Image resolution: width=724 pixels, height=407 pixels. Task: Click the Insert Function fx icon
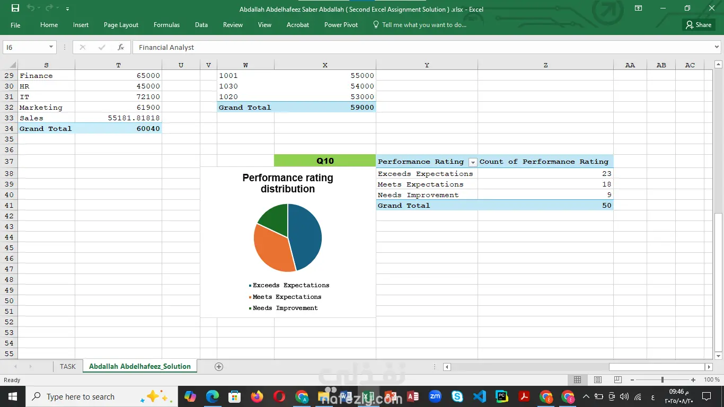121,47
